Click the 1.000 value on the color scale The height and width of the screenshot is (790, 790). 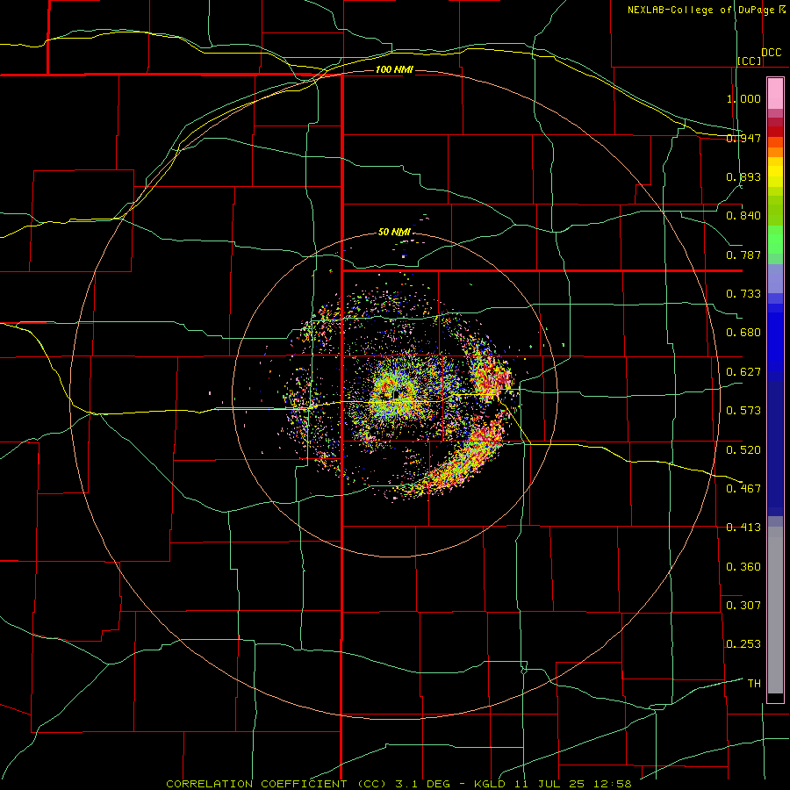tap(743, 98)
